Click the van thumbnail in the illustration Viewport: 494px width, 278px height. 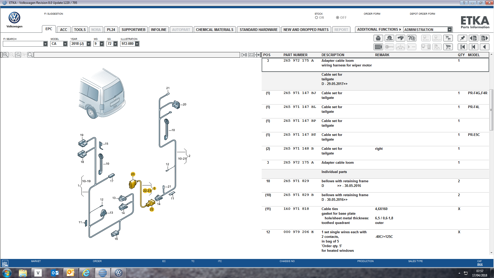tap(102, 94)
